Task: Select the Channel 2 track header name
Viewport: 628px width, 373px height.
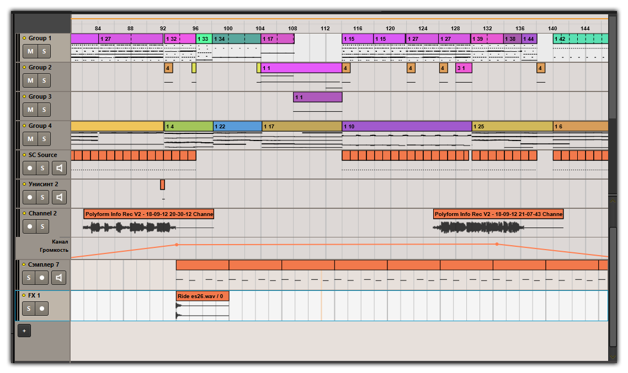Action: [42, 213]
